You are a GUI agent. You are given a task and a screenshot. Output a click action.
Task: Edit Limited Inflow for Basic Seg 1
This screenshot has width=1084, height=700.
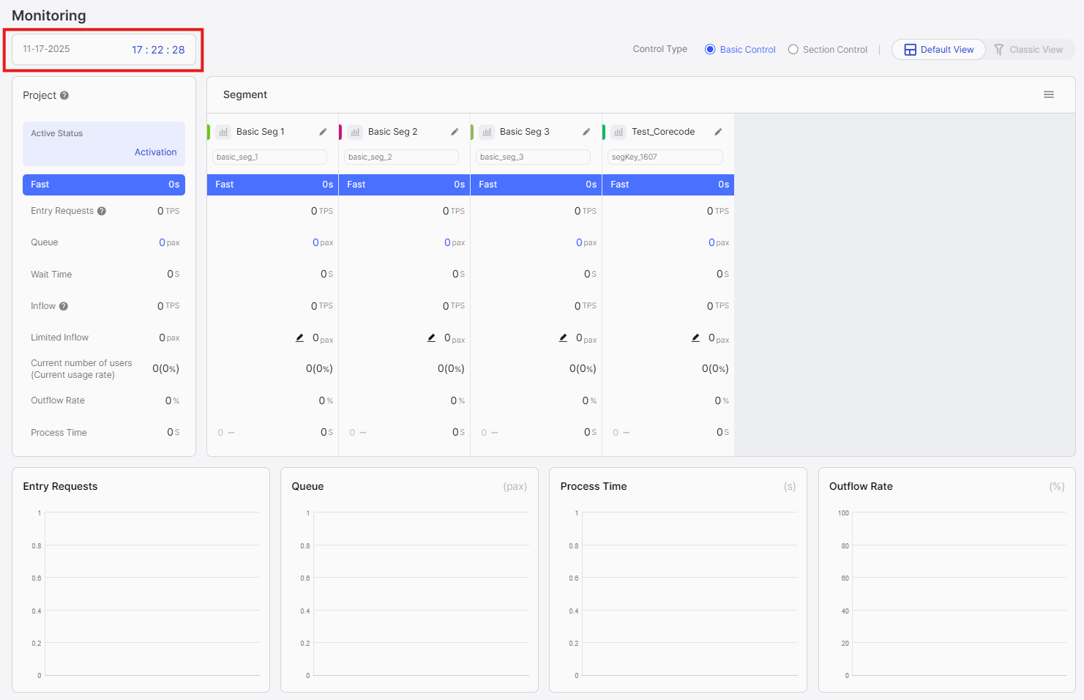pyautogui.click(x=299, y=338)
